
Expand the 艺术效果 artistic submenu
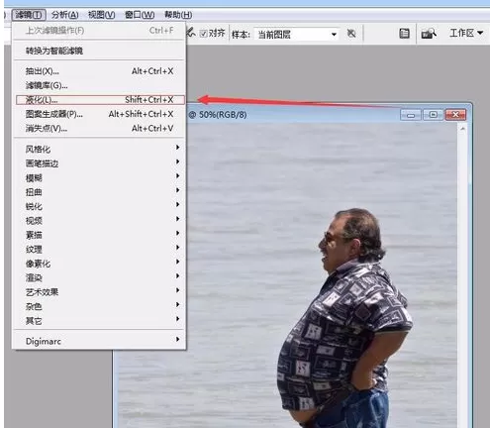point(99,292)
